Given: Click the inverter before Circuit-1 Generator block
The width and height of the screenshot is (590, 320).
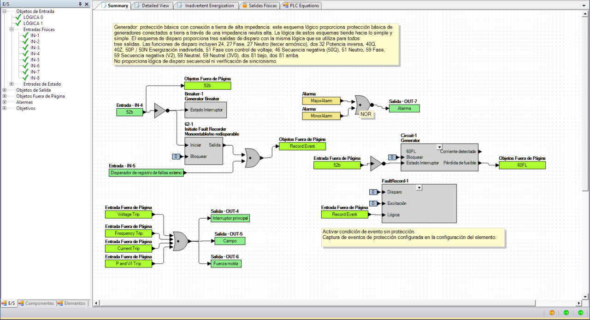Looking at the screenshot, I should pos(376,163).
